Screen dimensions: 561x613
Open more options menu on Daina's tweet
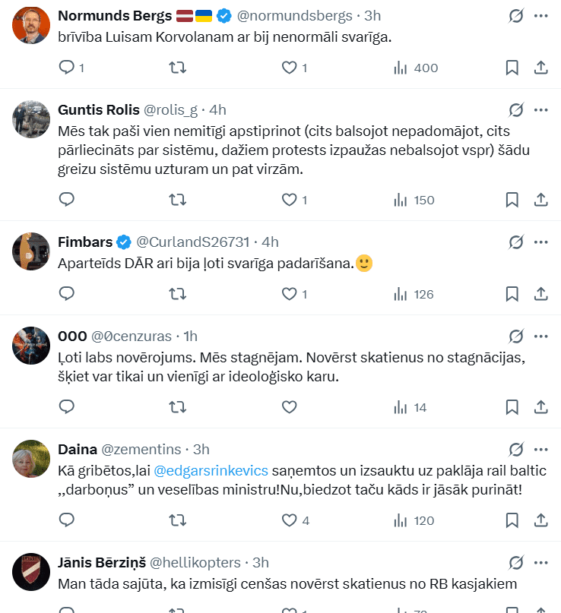click(541, 449)
